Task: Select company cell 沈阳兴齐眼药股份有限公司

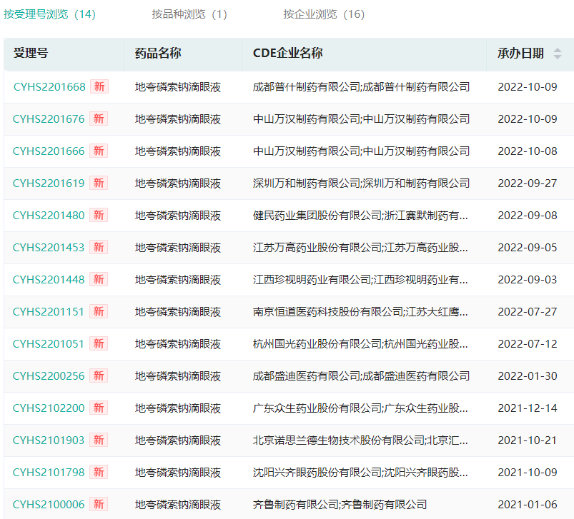Action: point(360,473)
